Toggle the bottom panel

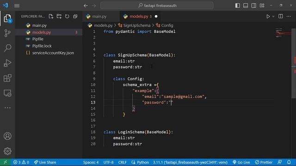pos(246,6)
